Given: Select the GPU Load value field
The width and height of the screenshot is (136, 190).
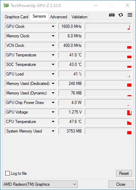Looking at the screenshot, I should pyautogui.click(x=71, y=74).
